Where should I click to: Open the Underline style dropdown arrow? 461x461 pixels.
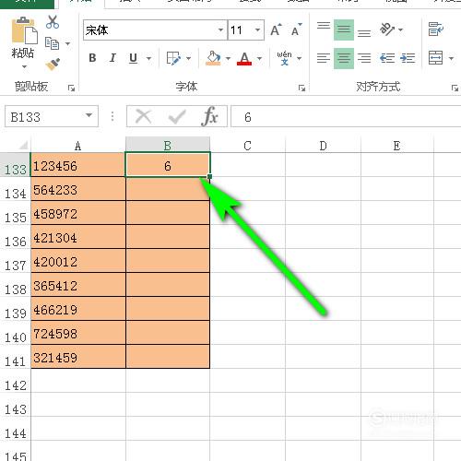(x=148, y=58)
